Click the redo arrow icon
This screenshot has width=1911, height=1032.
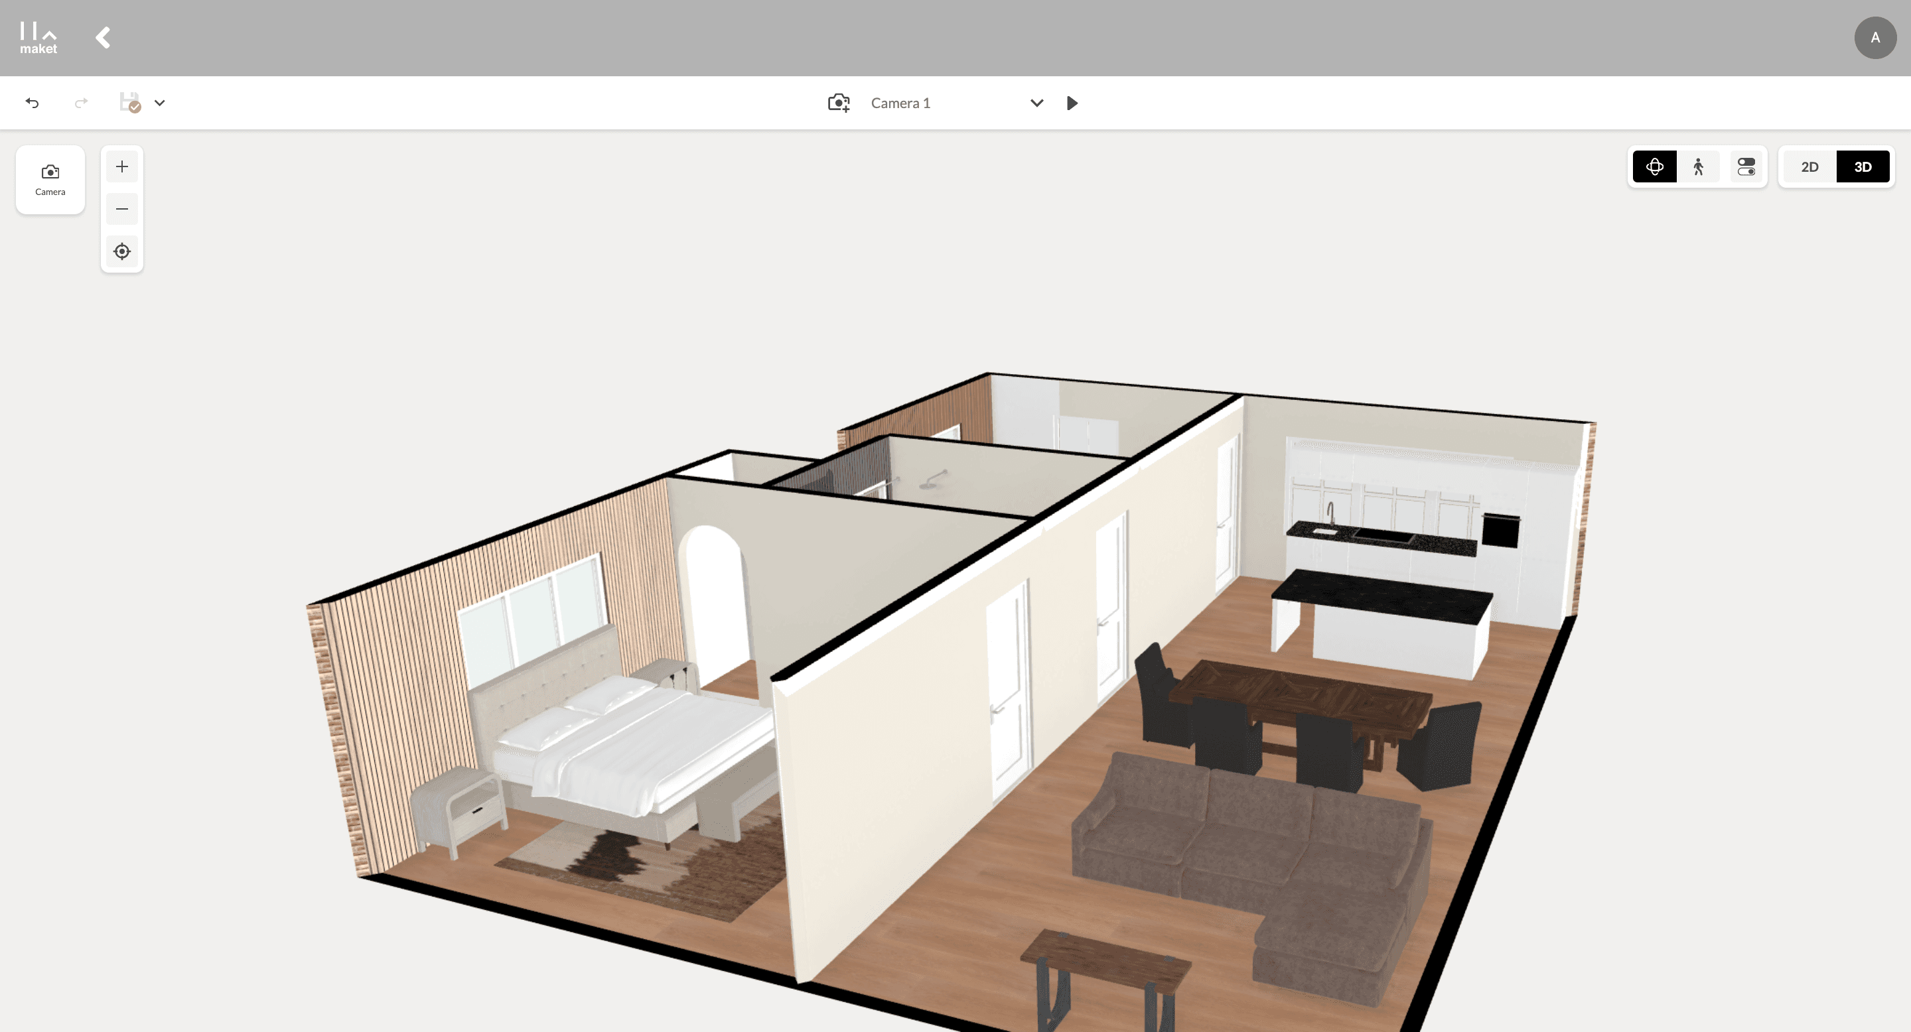tap(81, 103)
